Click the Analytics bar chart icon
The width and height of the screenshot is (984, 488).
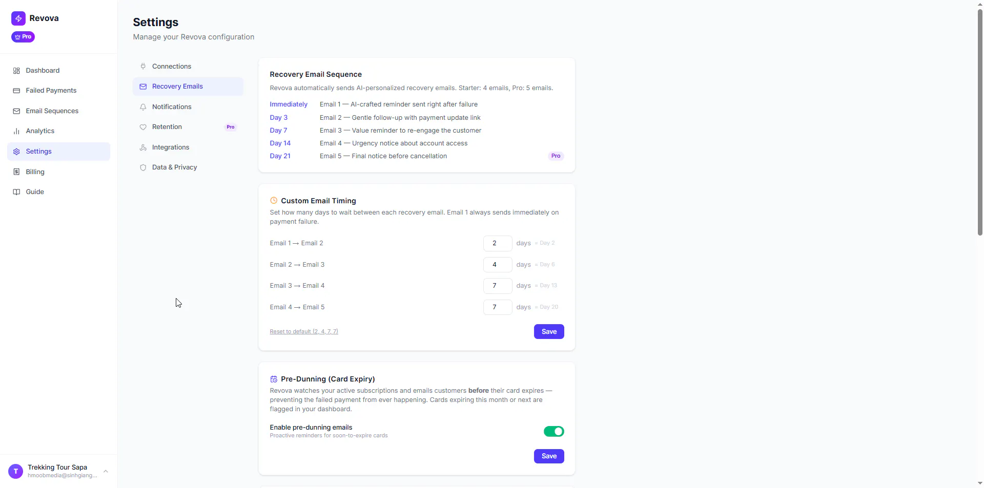coord(16,131)
